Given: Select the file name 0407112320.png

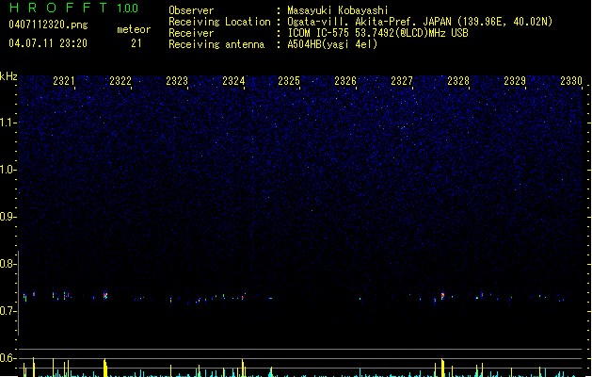Looking at the screenshot, I should click(48, 25).
